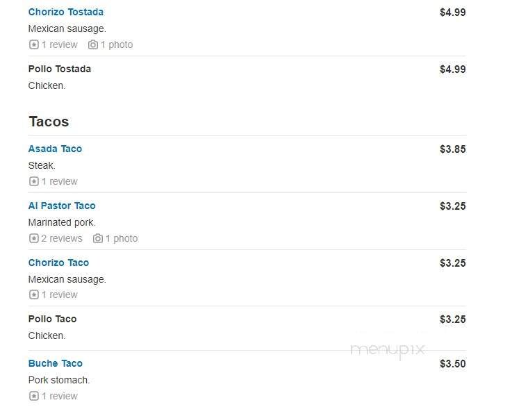Click the camera icon under Al Pastor Taco

[x=98, y=238]
